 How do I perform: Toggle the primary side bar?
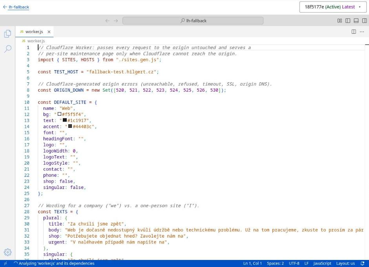click(x=348, y=21)
